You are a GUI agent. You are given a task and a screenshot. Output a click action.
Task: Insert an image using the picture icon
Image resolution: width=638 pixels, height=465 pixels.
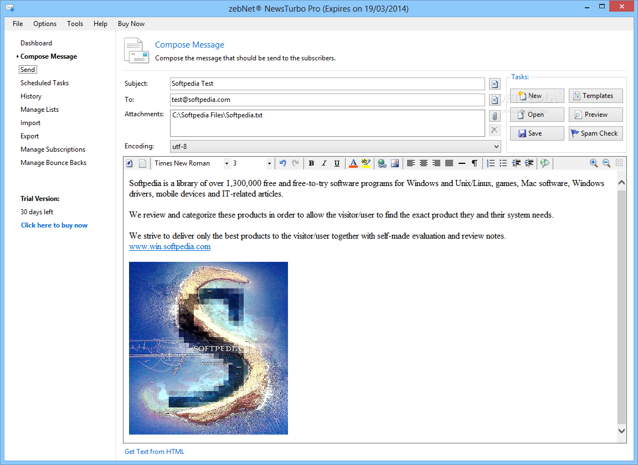coord(395,163)
